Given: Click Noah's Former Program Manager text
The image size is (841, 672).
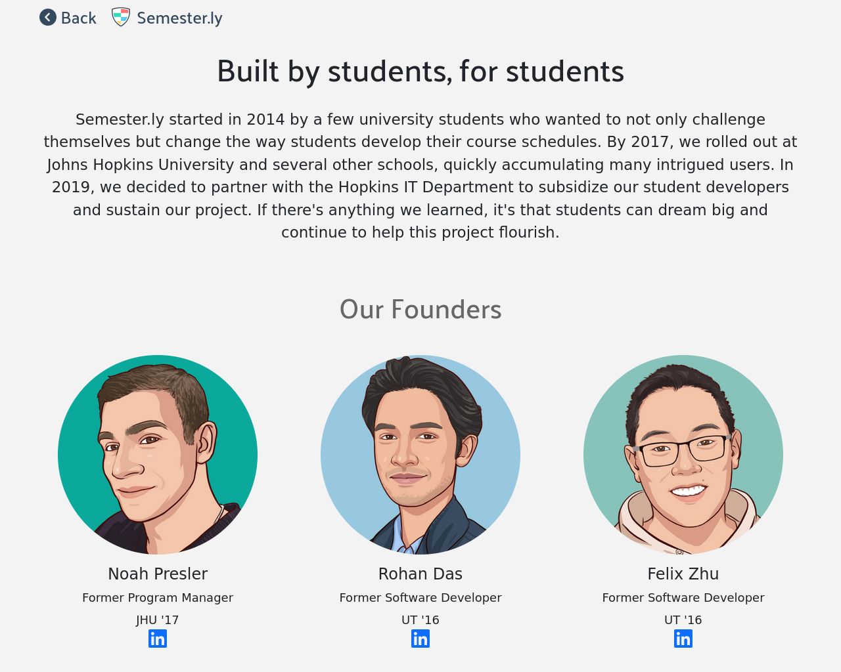Looking at the screenshot, I should pos(158,598).
